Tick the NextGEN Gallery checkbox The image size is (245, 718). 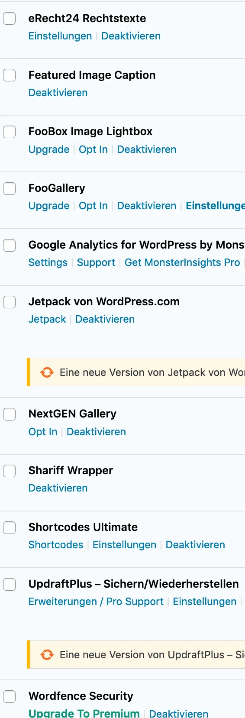pyautogui.click(x=10, y=414)
